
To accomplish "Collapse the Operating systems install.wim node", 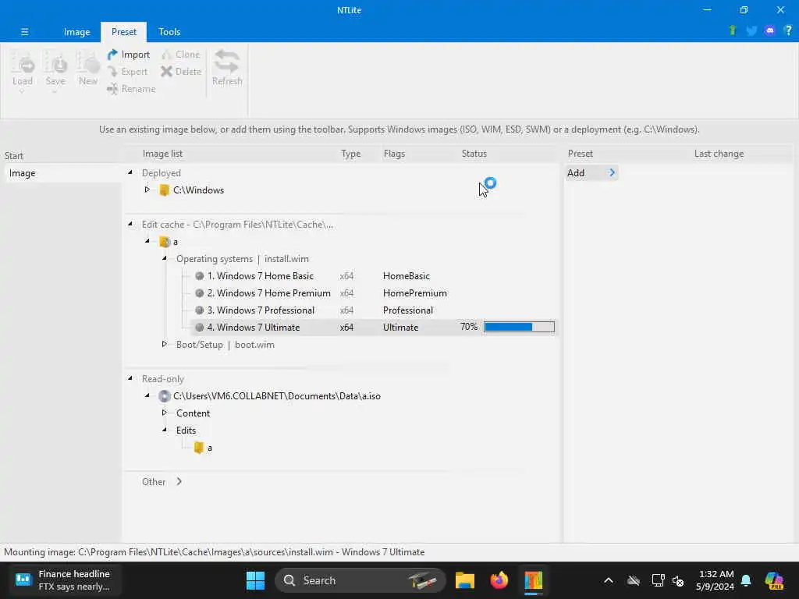I will tap(165, 258).
